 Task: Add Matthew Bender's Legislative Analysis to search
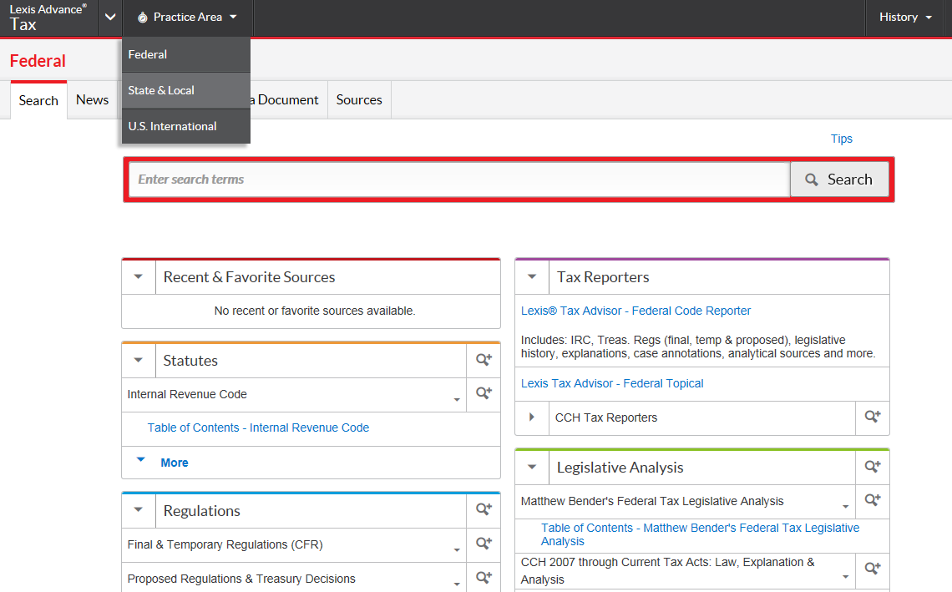[873, 500]
